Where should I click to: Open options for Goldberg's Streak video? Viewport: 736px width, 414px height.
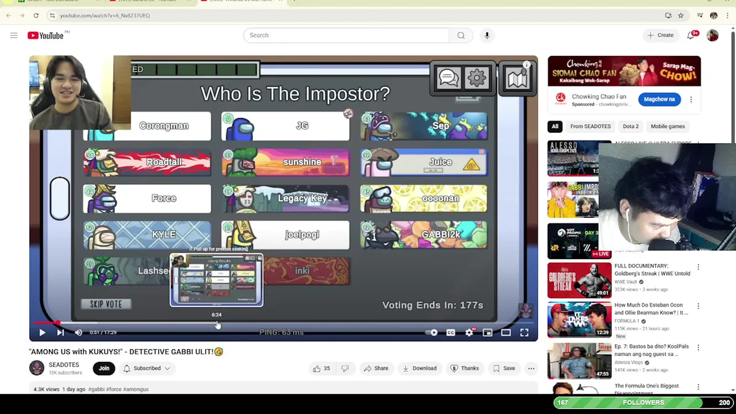(698, 267)
